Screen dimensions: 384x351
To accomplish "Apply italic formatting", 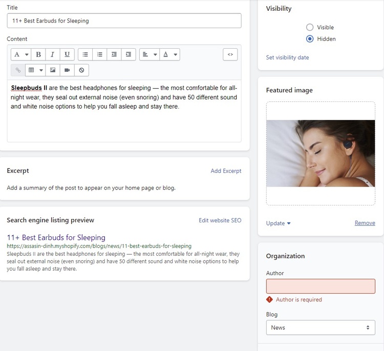I will click(52, 54).
